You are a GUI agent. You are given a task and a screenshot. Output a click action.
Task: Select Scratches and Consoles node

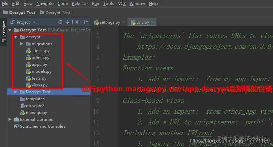pyautogui.click(x=42, y=126)
